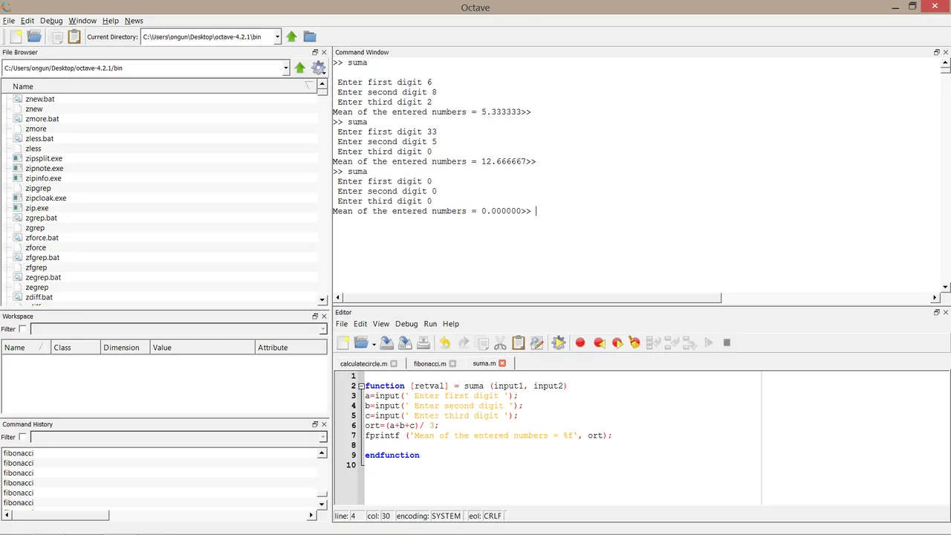Select zgrep.bat in File Browser
The image size is (951, 535).
(41, 218)
